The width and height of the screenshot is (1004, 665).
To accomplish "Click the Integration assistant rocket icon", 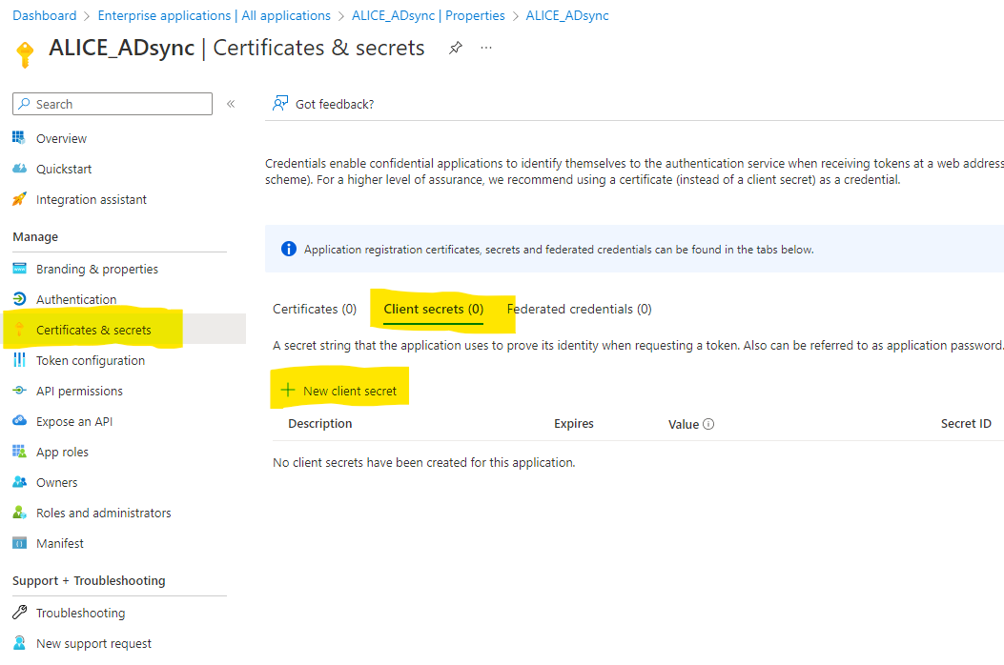I will click(19, 199).
